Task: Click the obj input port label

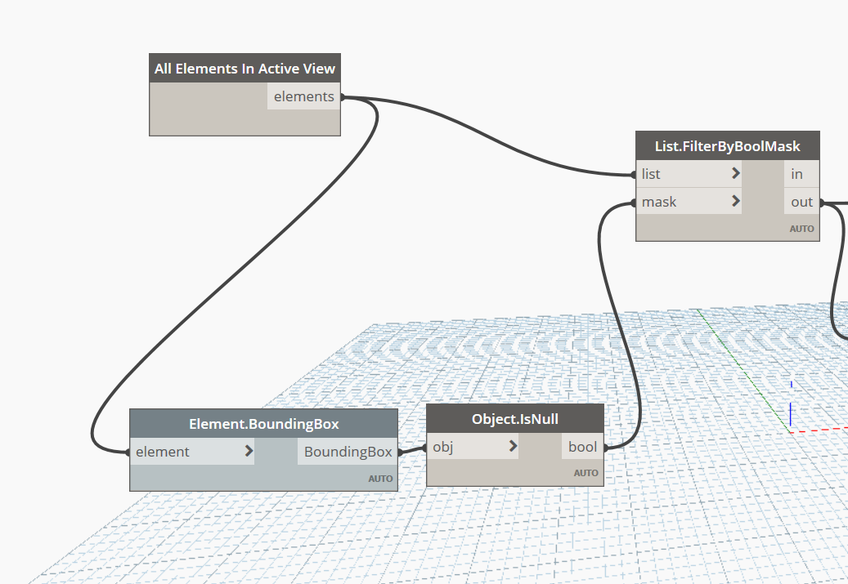Action: point(442,447)
